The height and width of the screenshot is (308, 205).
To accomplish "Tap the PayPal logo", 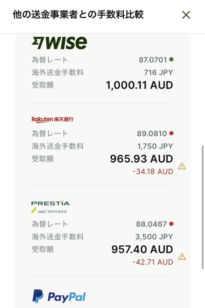I will tap(59, 296).
